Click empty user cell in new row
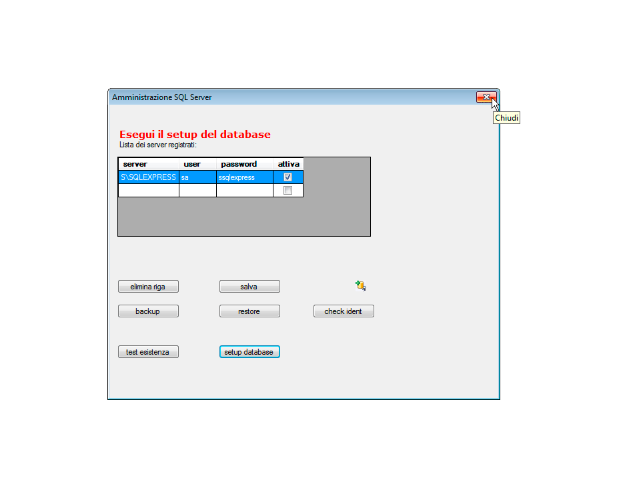627x488 pixels. point(197,190)
